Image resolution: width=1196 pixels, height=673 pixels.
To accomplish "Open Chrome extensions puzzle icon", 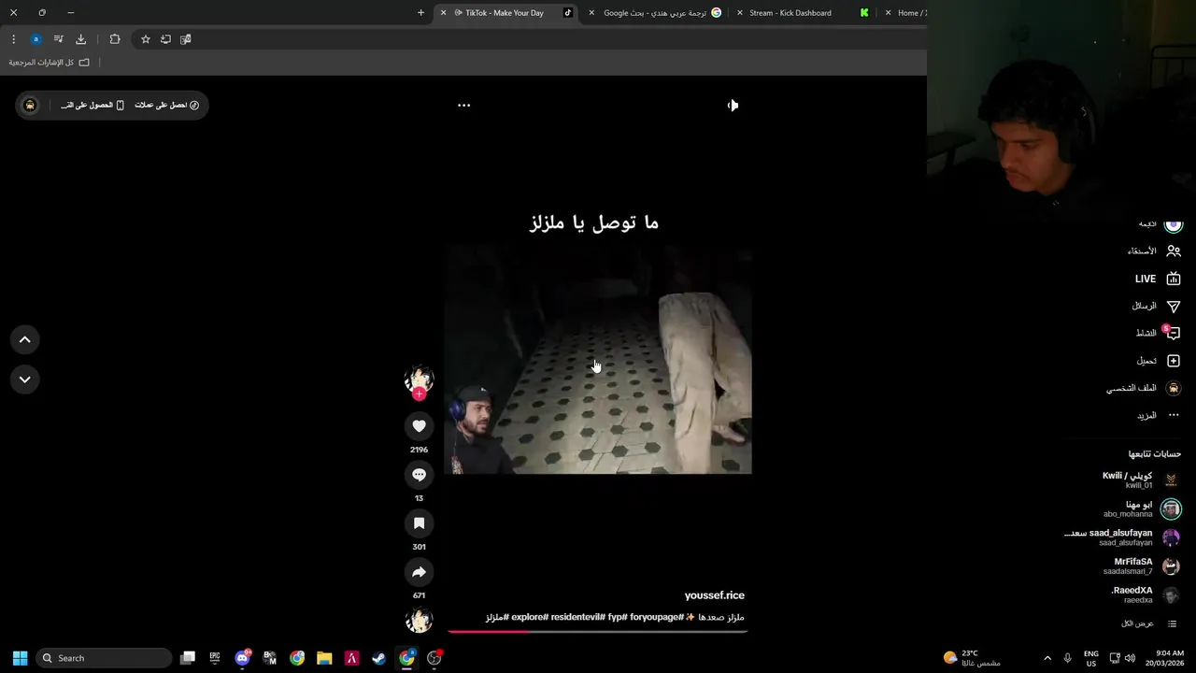I will click(115, 39).
